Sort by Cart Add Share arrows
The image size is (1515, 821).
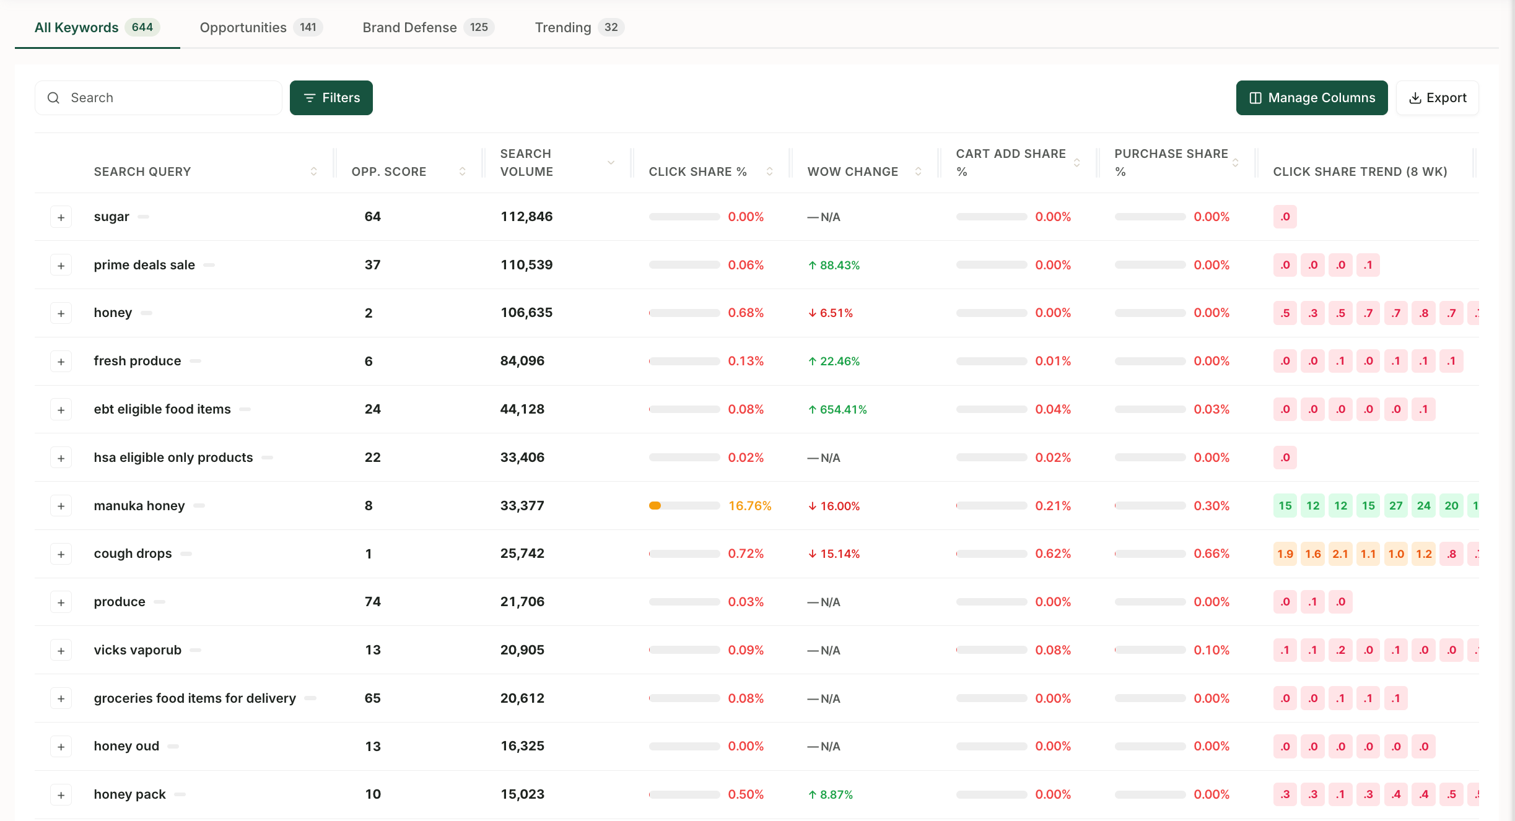1076,163
